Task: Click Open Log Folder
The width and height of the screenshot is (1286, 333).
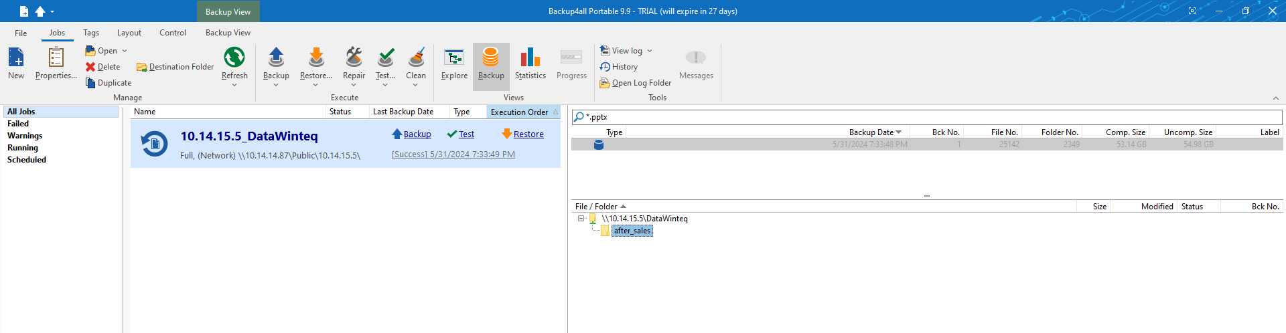Action: click(636, 83)
